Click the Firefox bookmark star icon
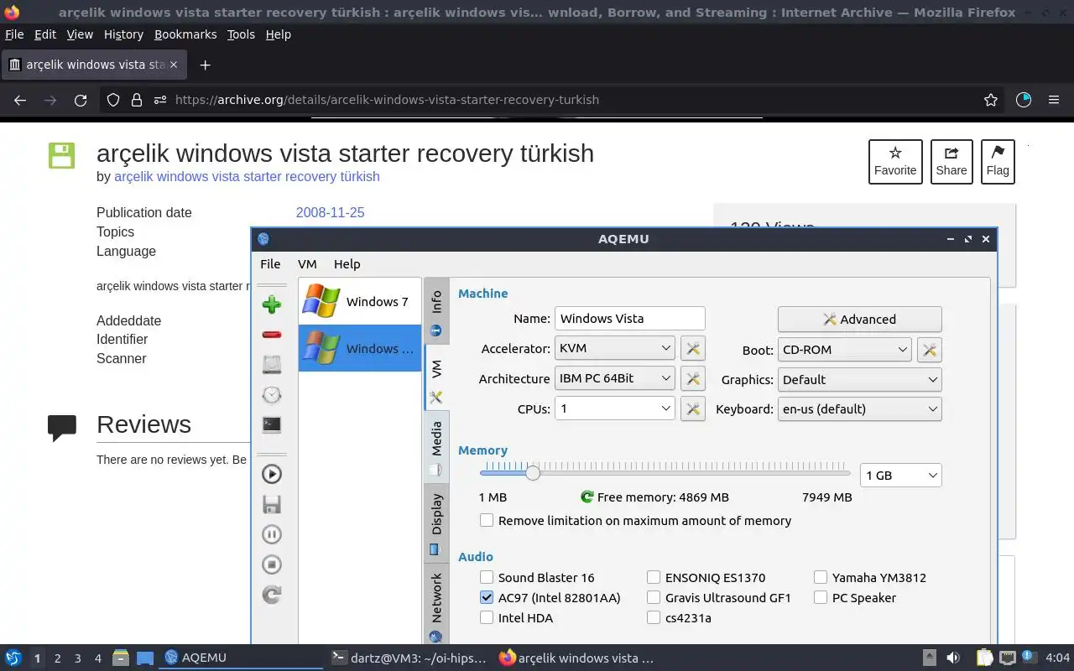This screenshot has height=671, width=1074. coord(990,100)
